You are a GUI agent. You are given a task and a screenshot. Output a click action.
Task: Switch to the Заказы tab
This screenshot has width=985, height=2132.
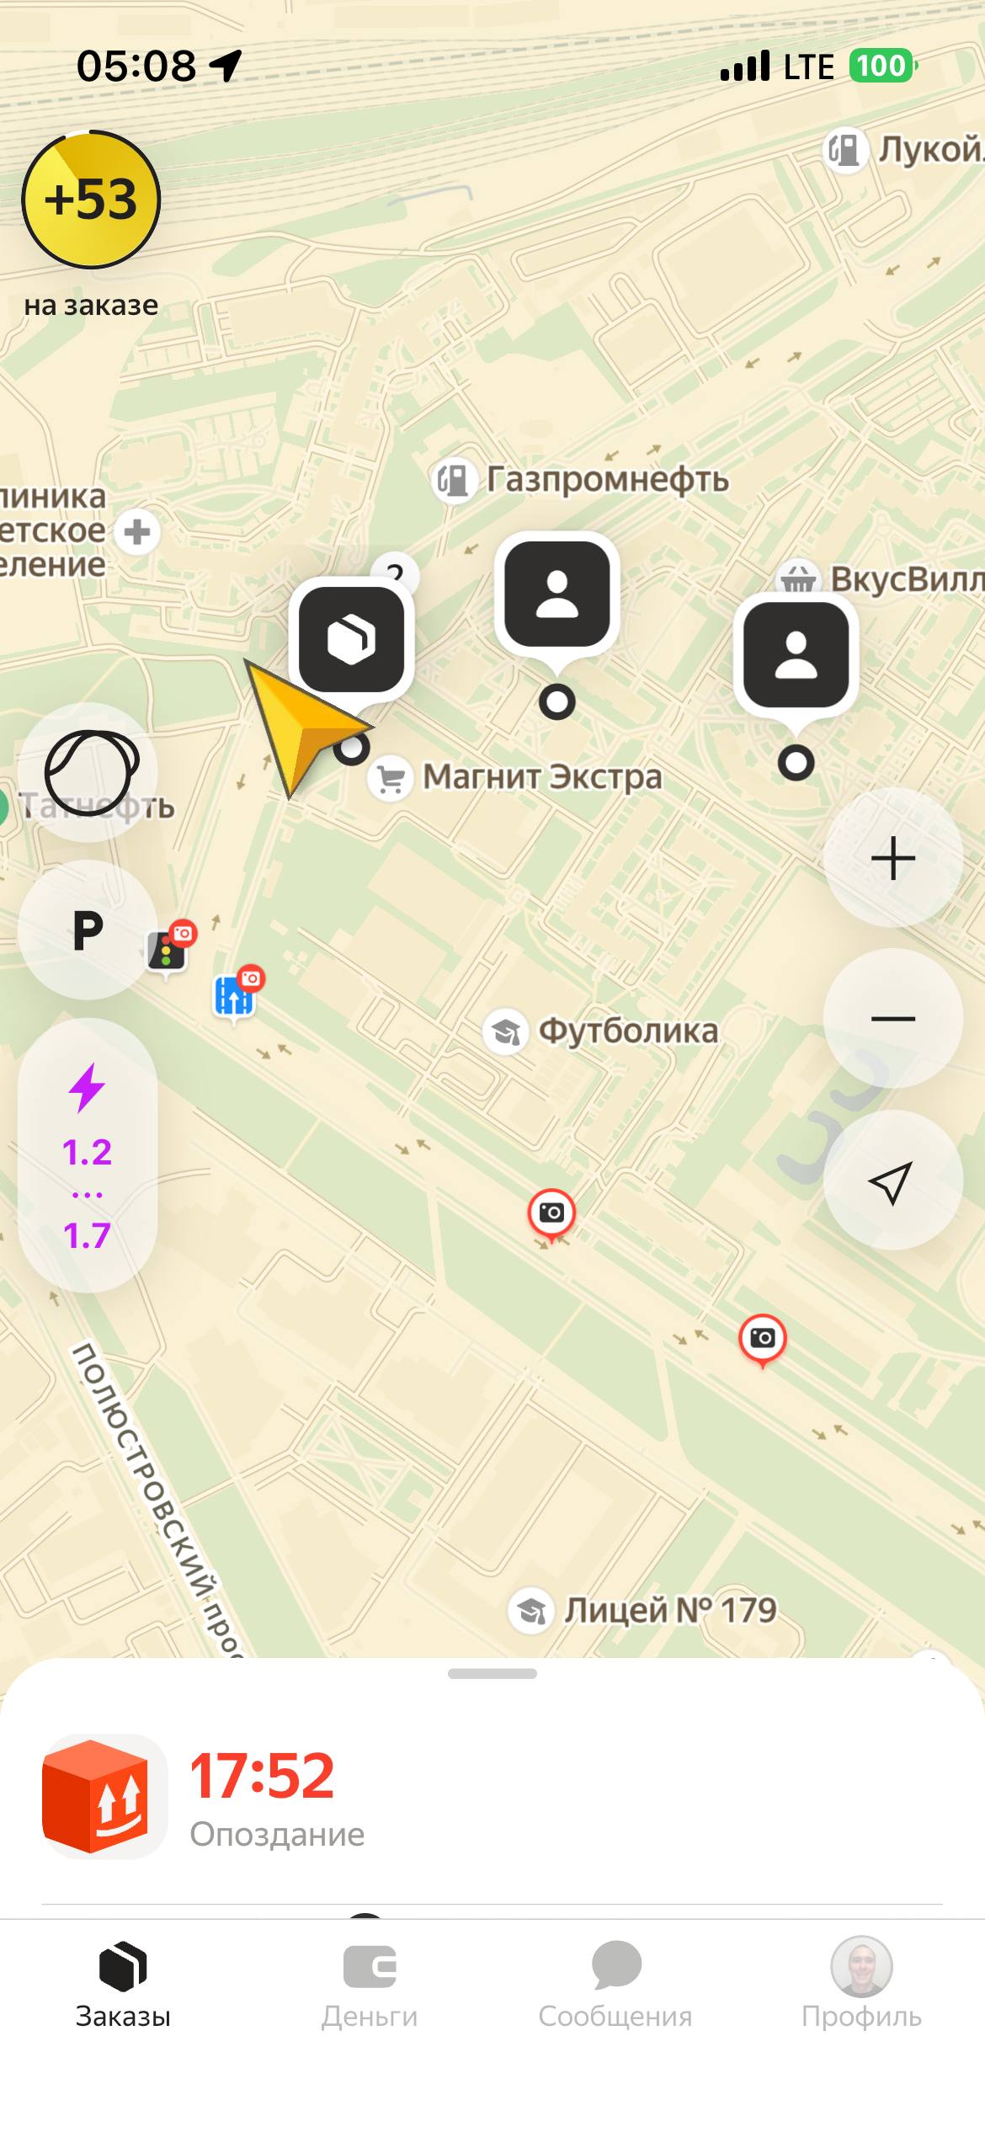[123, 1984]
